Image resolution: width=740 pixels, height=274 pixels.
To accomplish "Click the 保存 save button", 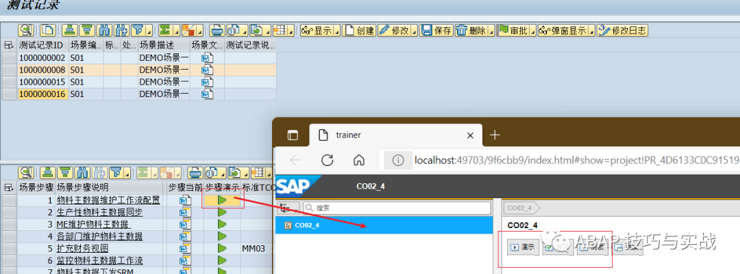I will coord(436,31).
